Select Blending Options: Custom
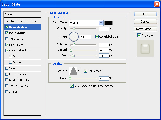The image size is (161, 120). pos(22,21)
